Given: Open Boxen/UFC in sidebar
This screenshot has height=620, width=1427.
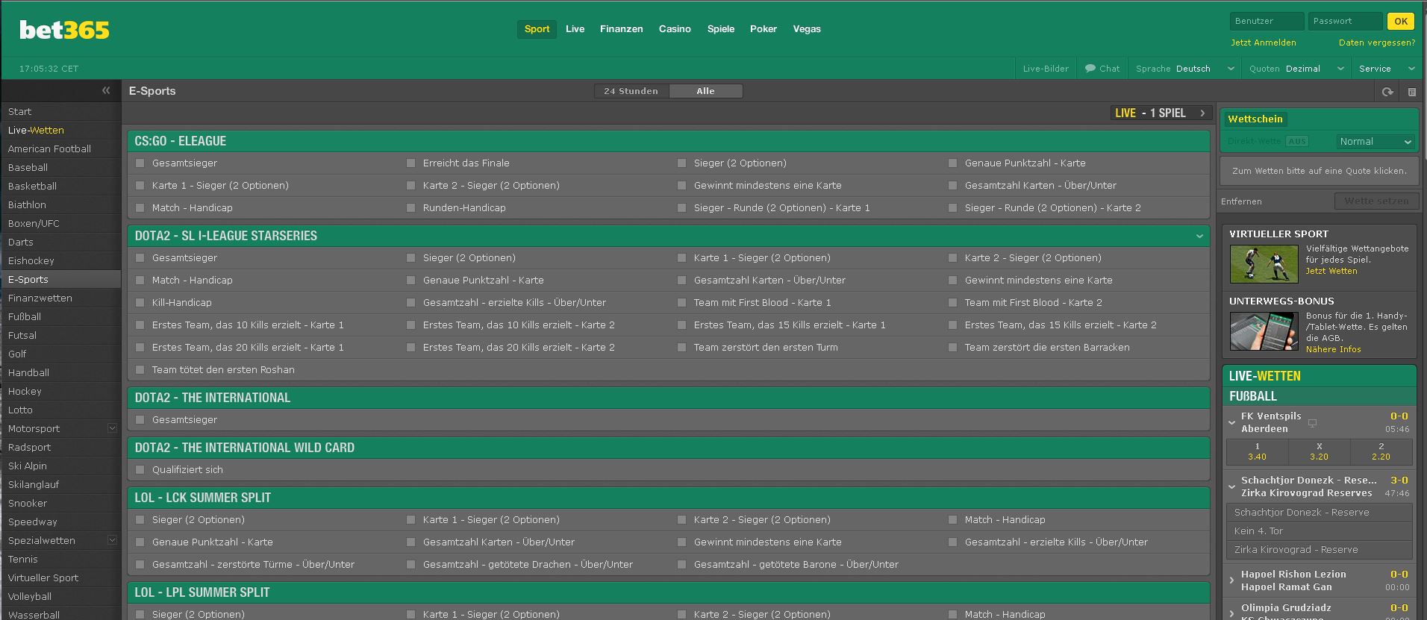Looking at the screenshot, I should pyautogui.click(x=60, y=223).
